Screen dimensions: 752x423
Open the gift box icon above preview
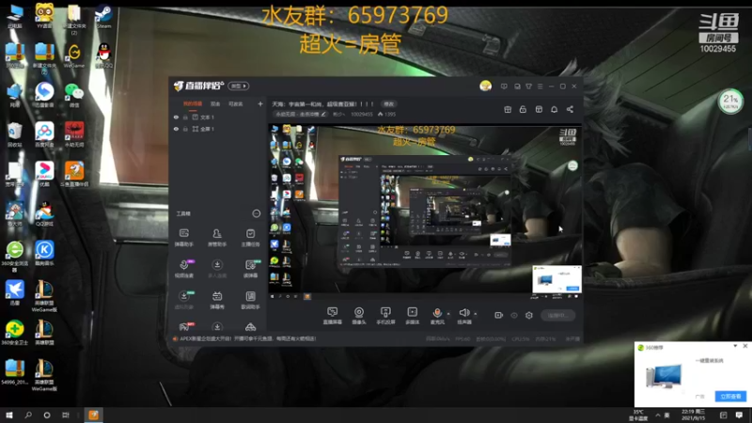coord(508,109)
